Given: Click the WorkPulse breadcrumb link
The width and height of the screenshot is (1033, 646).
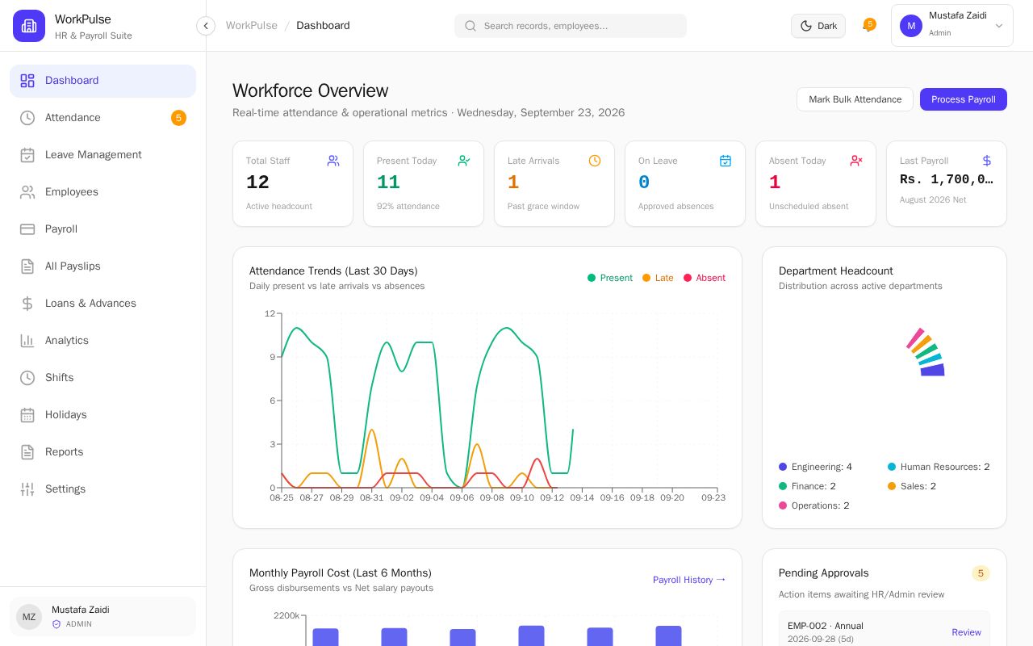Looking at the screenshot, I should click(x=252, y=26).
